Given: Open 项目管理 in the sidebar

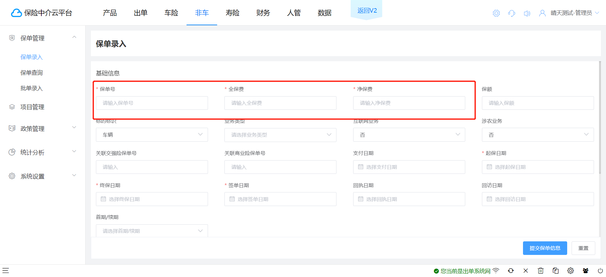Looking at the screenshot, I should [33, 107].
